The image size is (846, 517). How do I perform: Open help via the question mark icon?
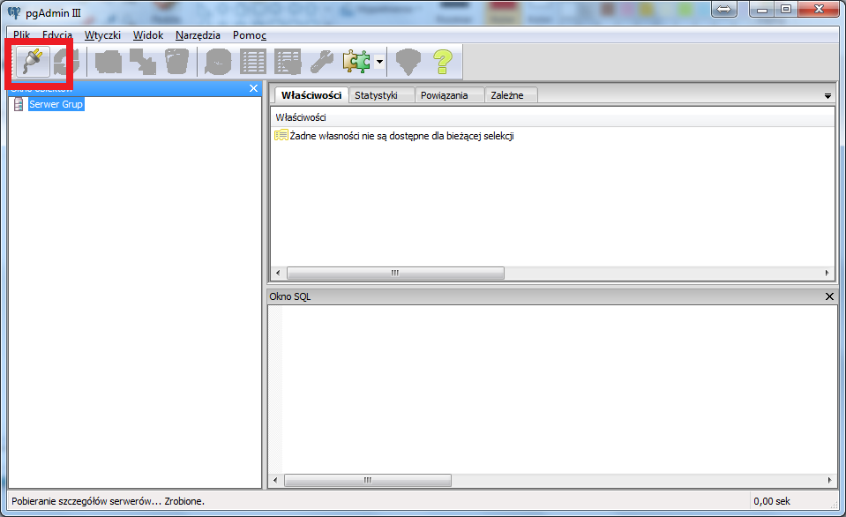click(x=443, y=62)
